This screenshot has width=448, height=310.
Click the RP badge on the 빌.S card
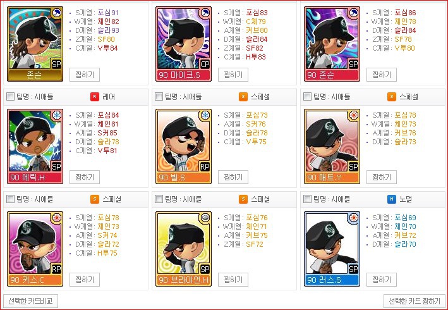tap(205, 167)
